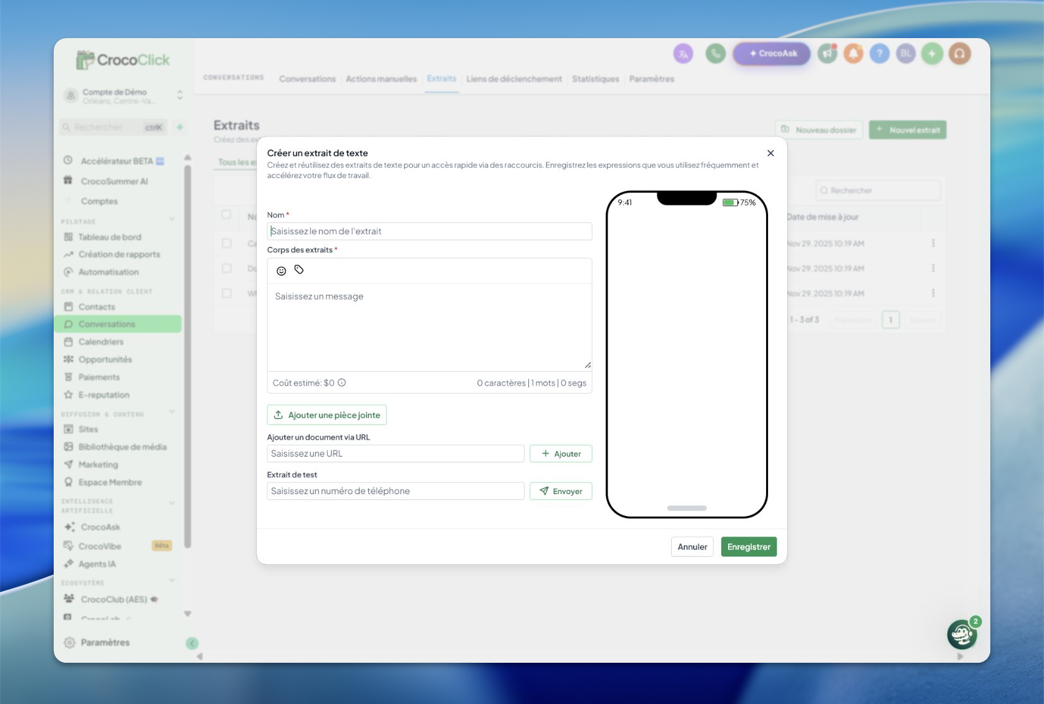Collapse the PILOTAGE sidebar section
Viewport: 1044px width, 704px height.
172,219
